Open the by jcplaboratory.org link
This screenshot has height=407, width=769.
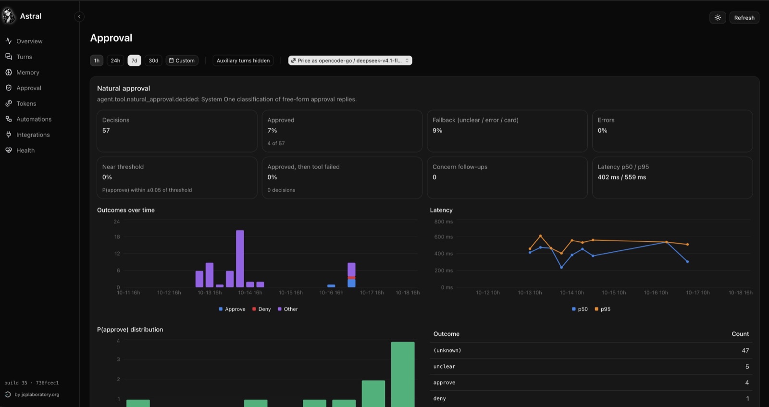(x=37, y=395)
